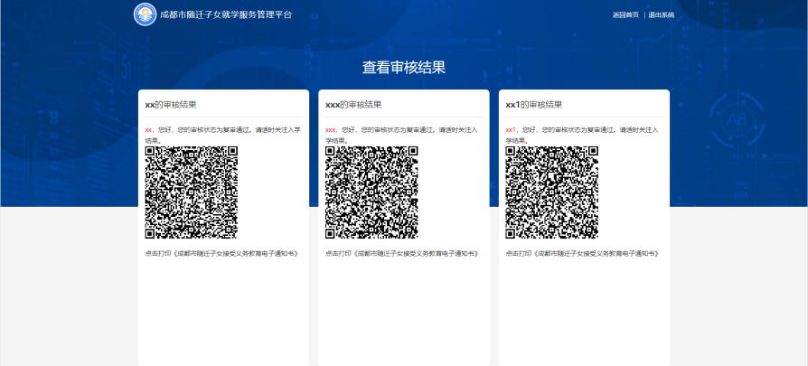Click the red name xx1 in status message
Image resolution: width=808 pixels, height=366 pixels.
click(x=511, y=130)
